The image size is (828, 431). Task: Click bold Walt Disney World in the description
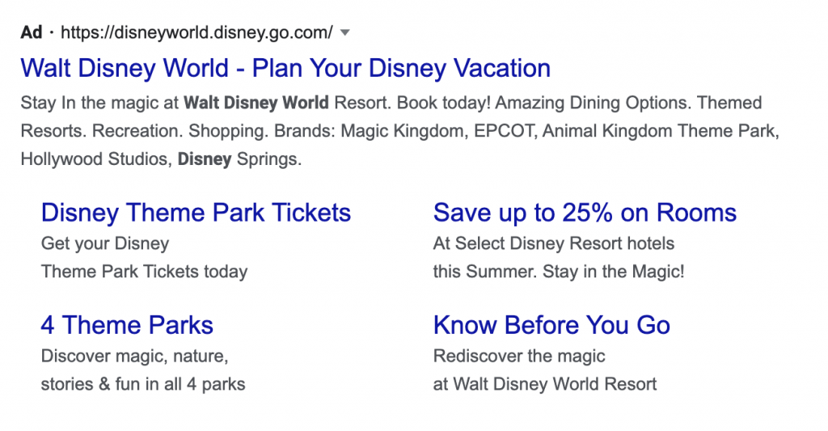pos(256,104)
